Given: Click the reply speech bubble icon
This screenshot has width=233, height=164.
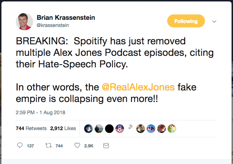Looking at the screenshot, I should click(20, 146).
